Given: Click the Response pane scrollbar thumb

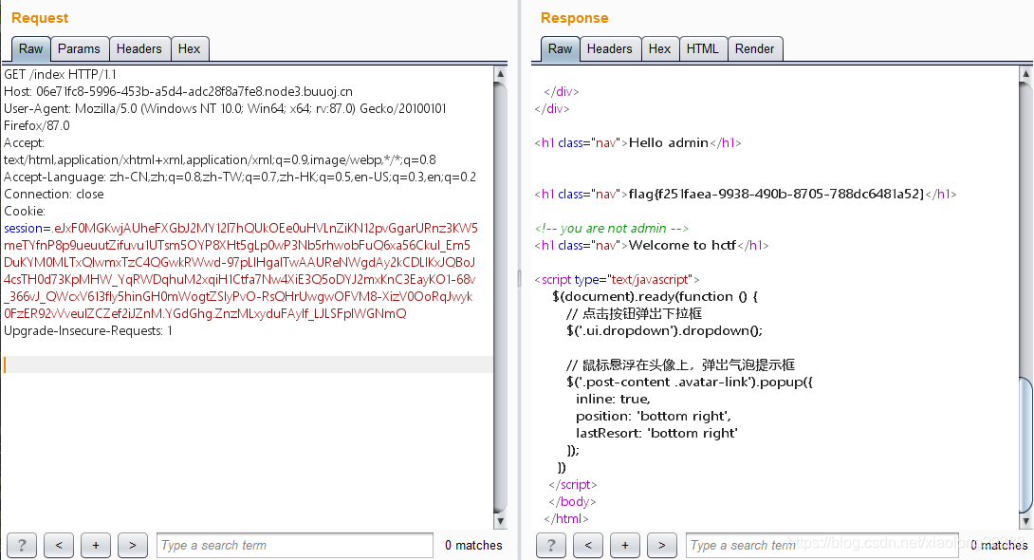Looking at the screenshot, I should [1025, 445].
